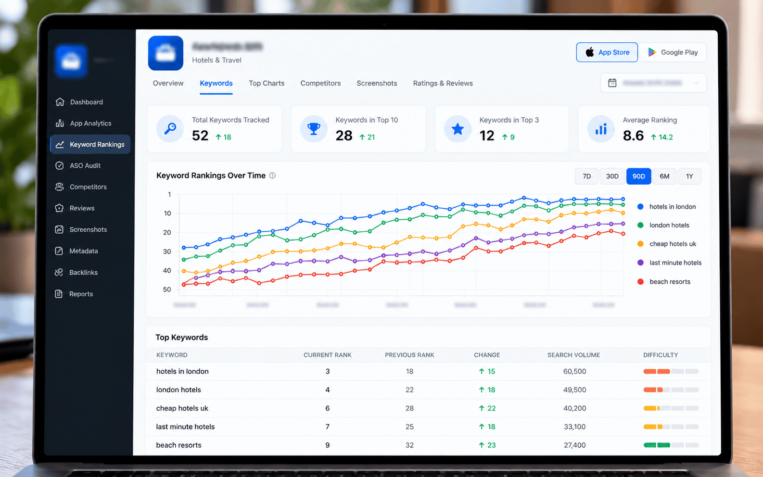
Task: Select the 90D time range
Action: click(638, 176)
